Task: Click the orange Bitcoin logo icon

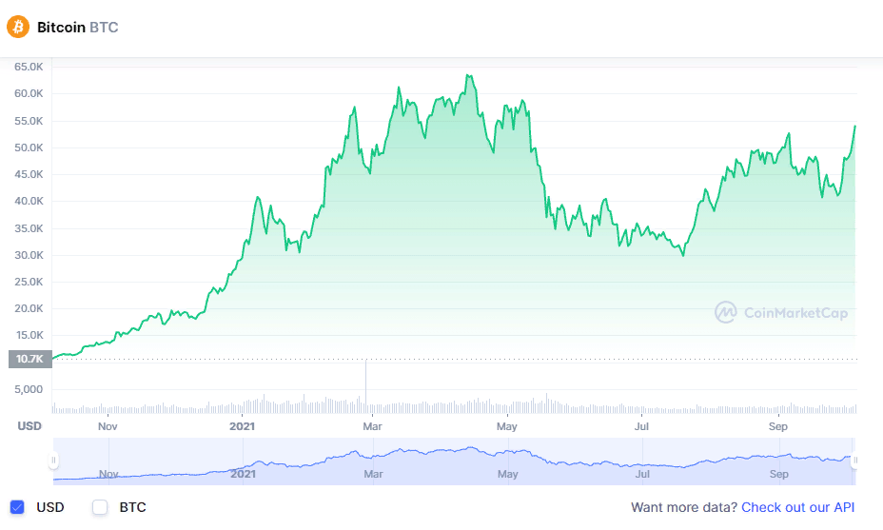Action: [18, 27]
